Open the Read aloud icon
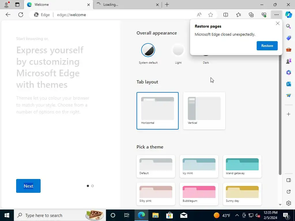The image size is (295, 221). coord(199,15)
